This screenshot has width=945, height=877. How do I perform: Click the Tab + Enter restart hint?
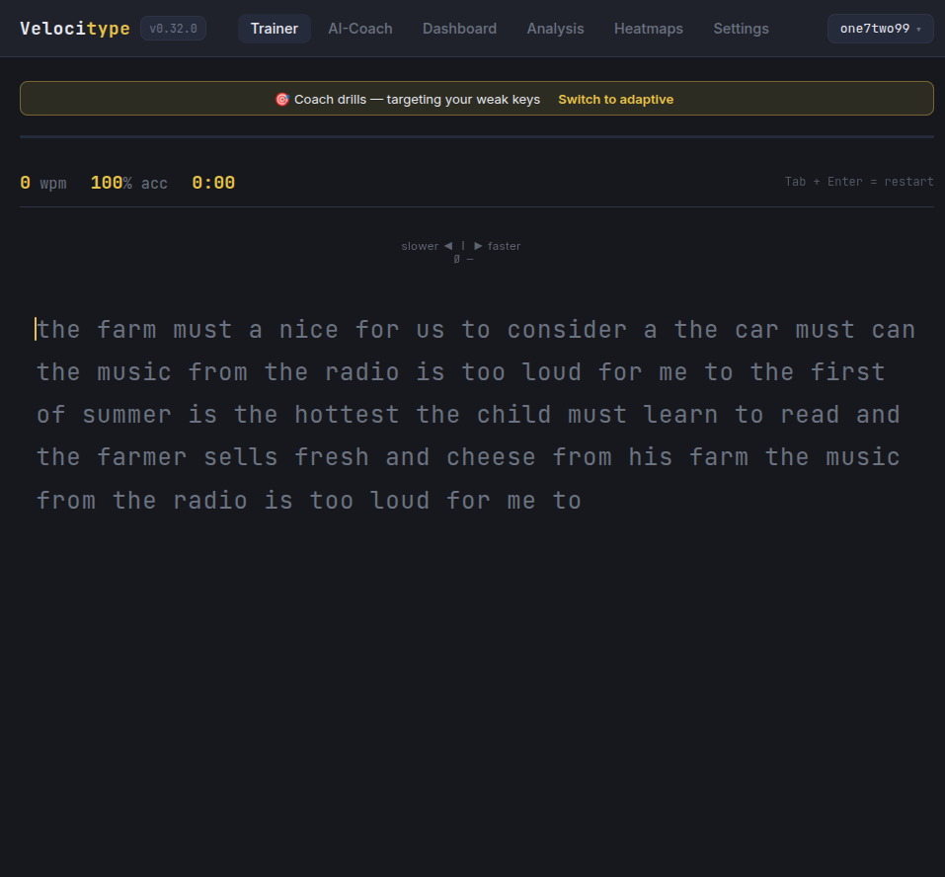pos(859,182)
